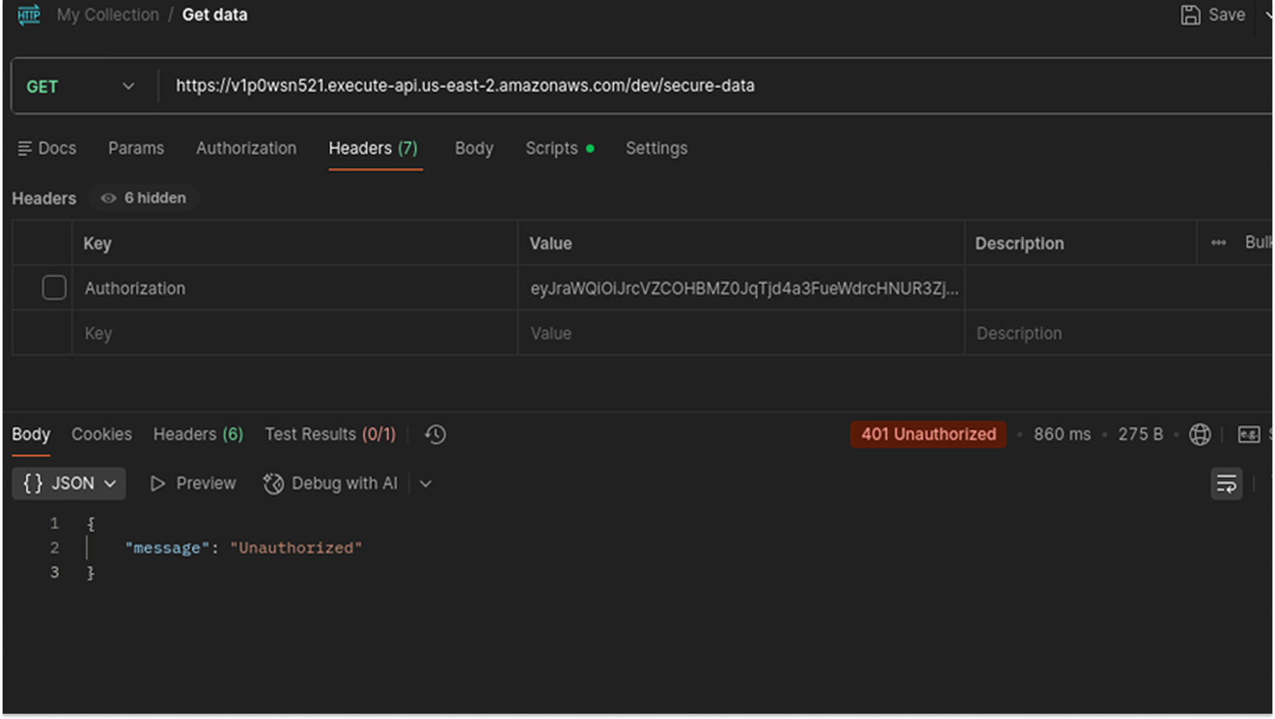The width and height of the screenshot is (1275, 719).
Task: Expand the JSON format dropdown
Action: coord(69,484)
